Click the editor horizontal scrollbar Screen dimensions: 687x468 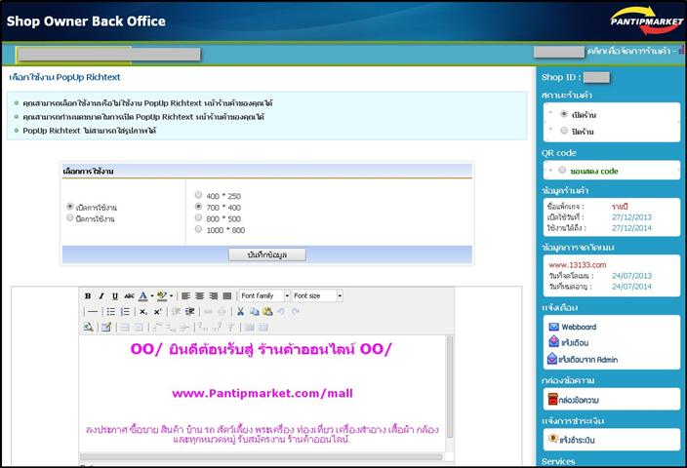pyautogui.click(x=262, y=456)
